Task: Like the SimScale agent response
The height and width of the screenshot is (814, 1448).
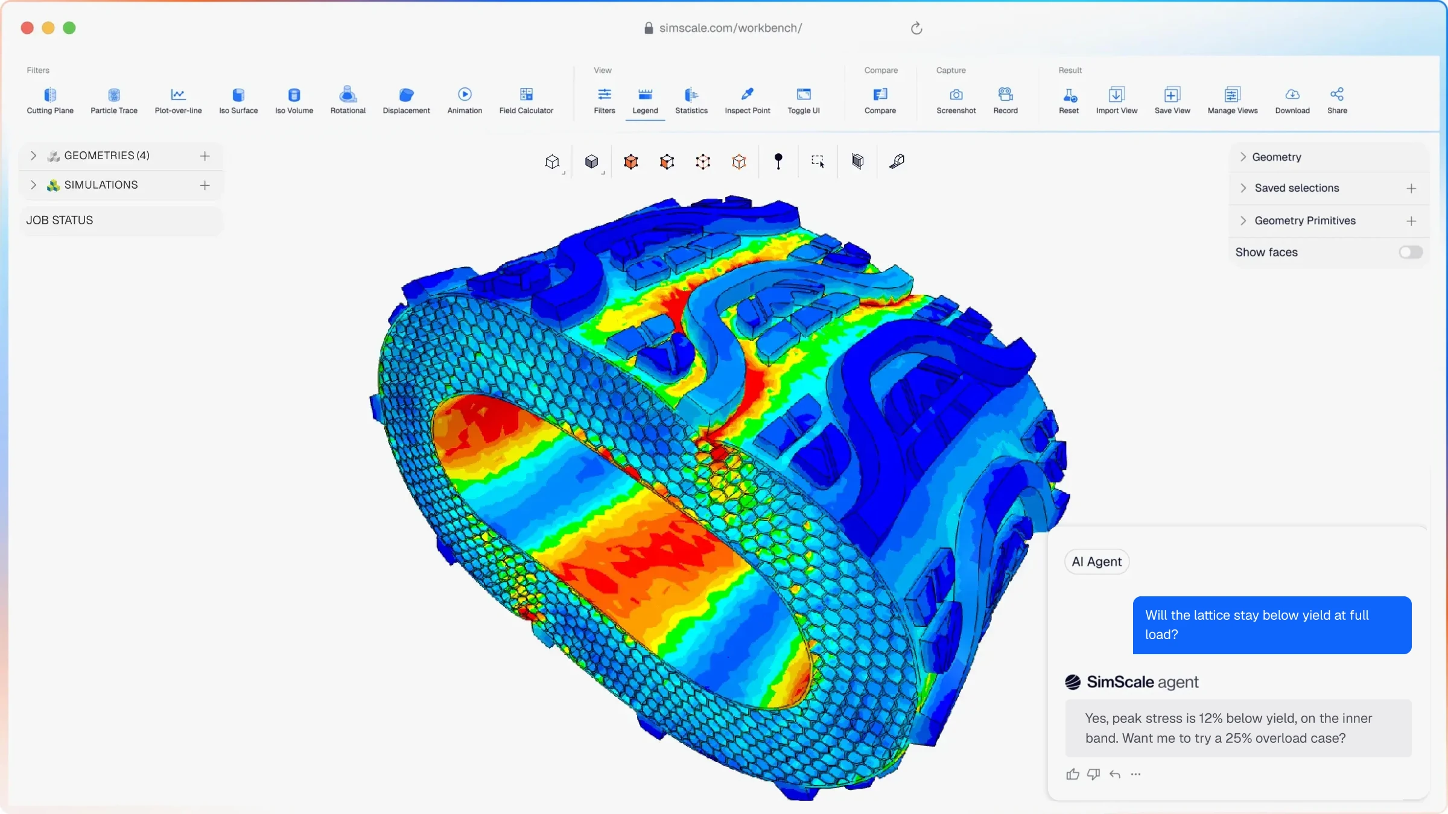Action: coord(1073,774)
